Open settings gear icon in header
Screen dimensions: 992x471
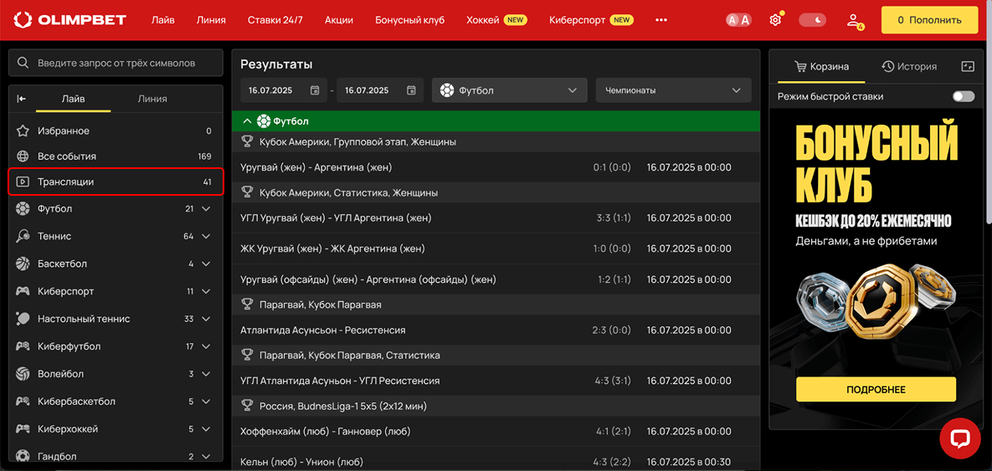pyautogui.click(x=775, y=20)
